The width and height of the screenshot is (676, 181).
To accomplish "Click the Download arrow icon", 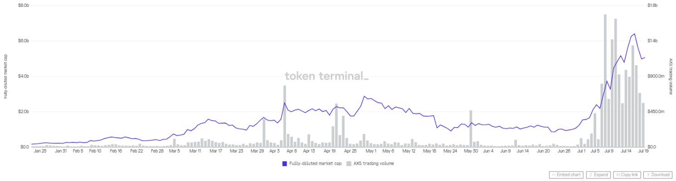I will (x=647, y=175).
